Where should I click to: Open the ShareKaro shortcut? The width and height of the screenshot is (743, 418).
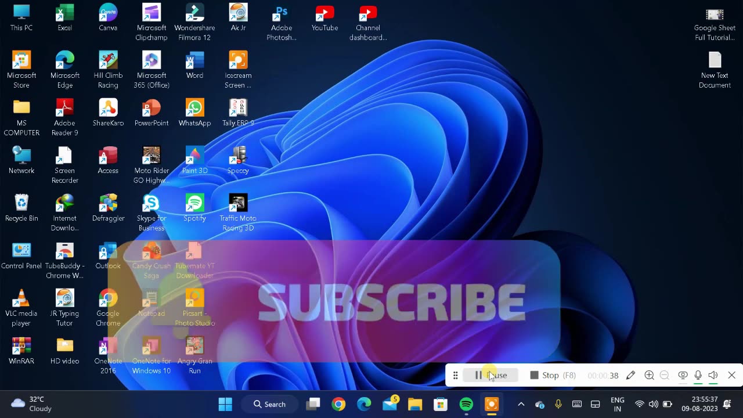click(108, 113)
